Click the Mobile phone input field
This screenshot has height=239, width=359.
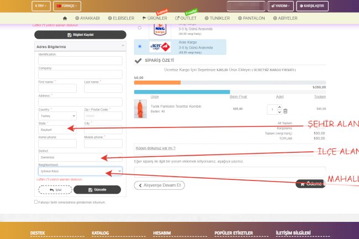(103, 144)
